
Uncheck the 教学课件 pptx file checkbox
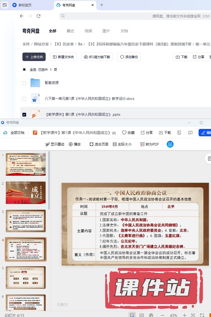click(24, 115)
